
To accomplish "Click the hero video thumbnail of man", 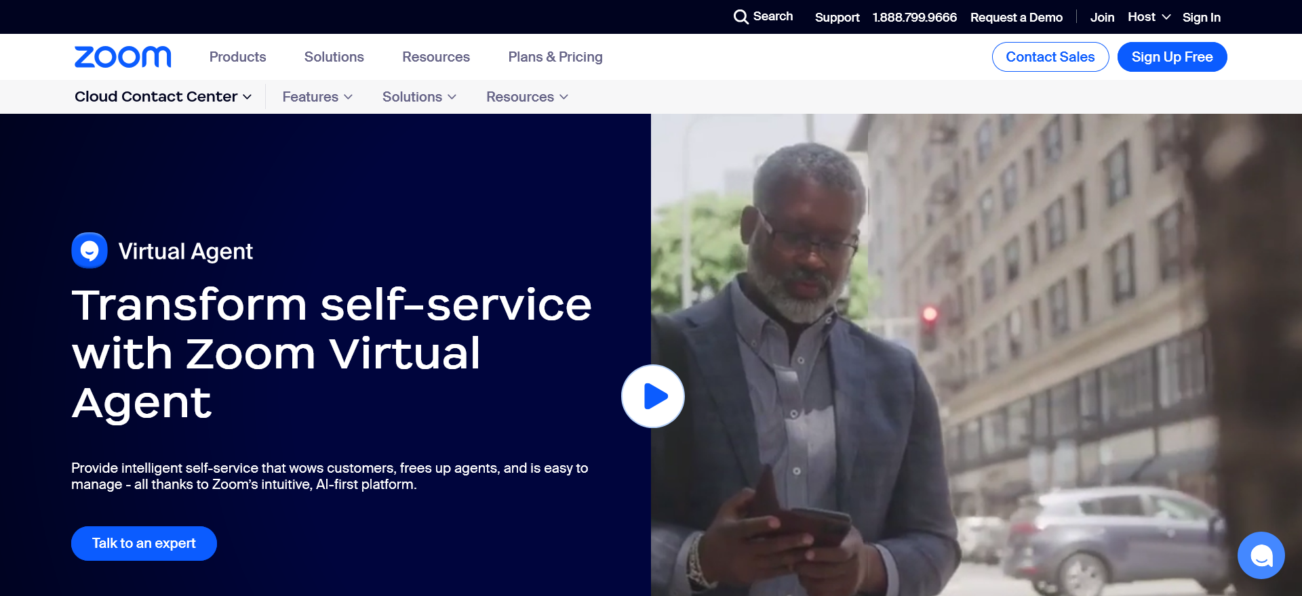I will pos(976,355).
